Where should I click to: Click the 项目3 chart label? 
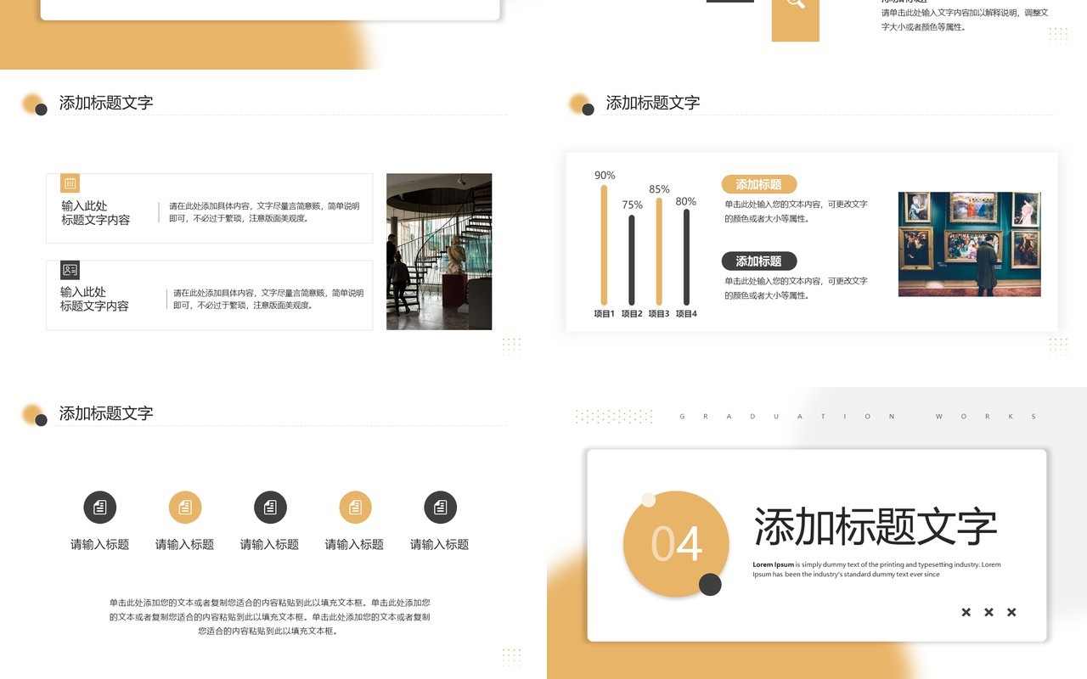659,314
